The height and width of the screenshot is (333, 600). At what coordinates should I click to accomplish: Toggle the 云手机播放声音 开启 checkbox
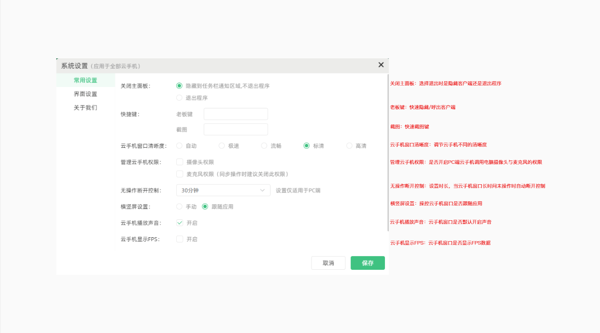180,223
